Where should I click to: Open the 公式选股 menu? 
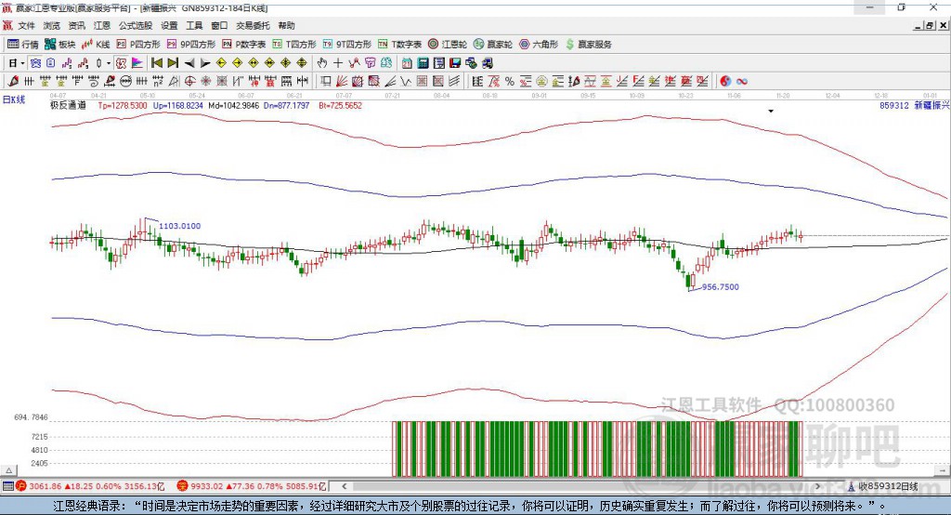pyautogui.click(x=134, y=26)
